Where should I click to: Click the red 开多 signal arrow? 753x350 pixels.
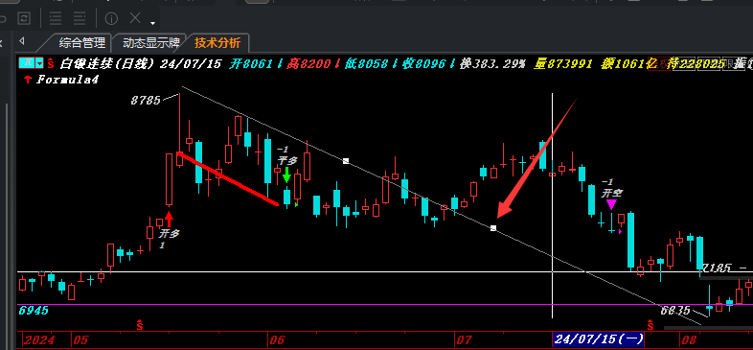169,220
